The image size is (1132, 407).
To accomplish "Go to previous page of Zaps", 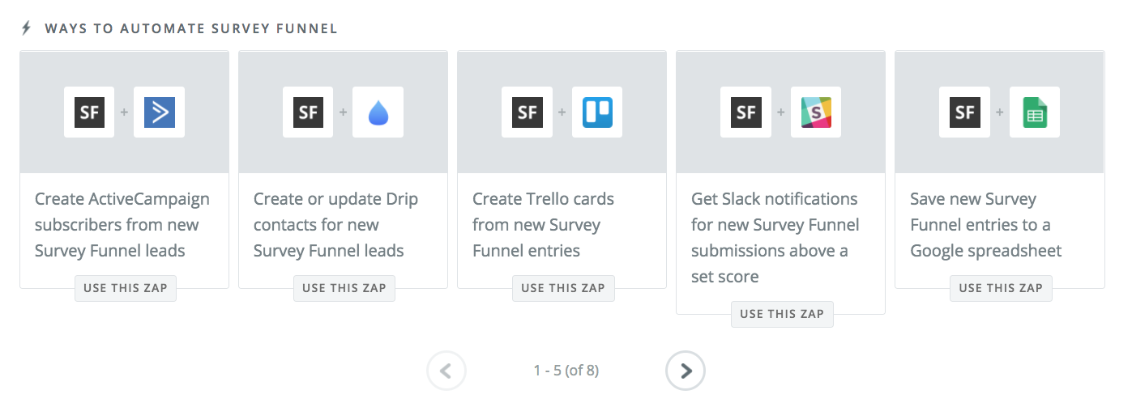I will pos(446,371).
